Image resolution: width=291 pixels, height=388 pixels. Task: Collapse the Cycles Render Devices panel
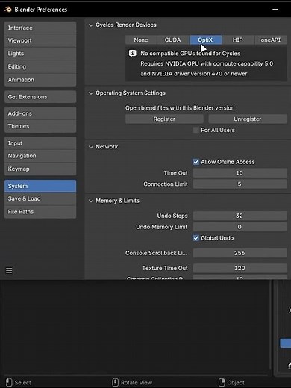[x=91, y=25]
